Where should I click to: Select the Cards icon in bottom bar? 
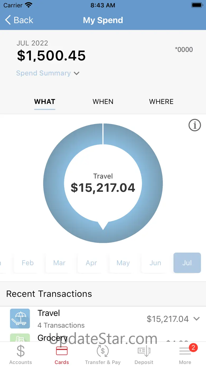tap(62, 351)
